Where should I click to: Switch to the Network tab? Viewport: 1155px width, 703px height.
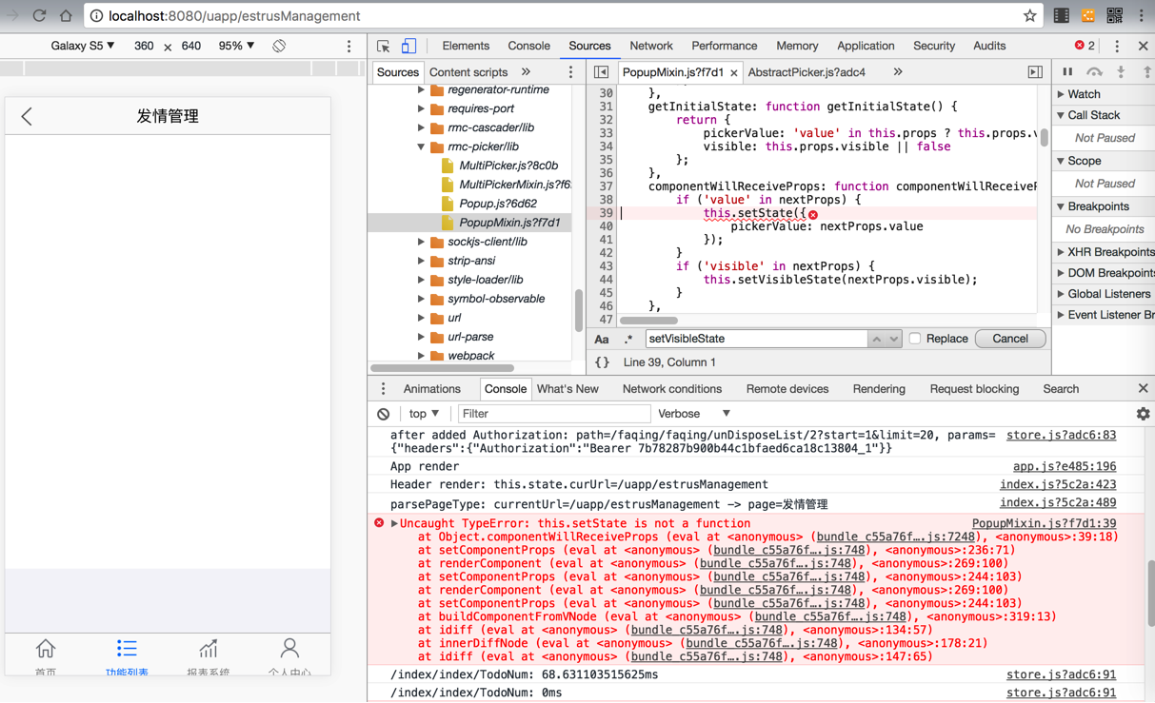650,46
